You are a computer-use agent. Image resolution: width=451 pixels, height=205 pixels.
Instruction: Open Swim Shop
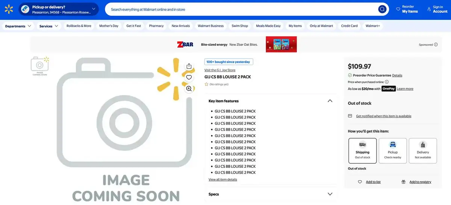[240, 26]
